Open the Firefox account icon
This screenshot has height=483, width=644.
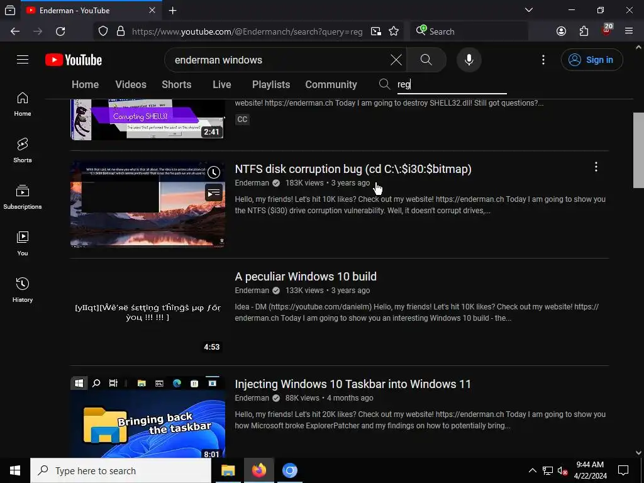point(561,31)
